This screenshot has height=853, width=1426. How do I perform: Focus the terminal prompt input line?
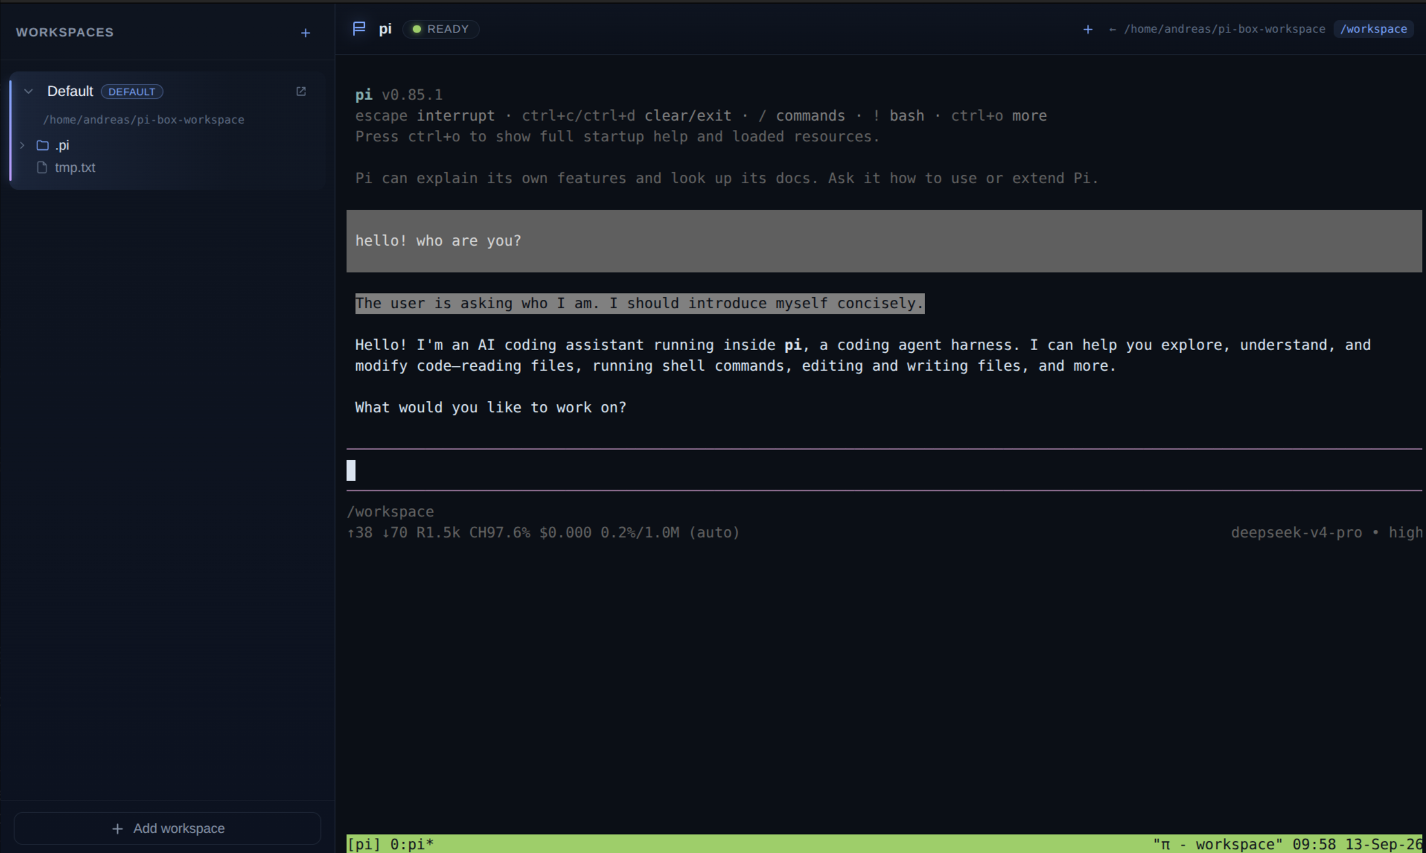pos(884,470)
